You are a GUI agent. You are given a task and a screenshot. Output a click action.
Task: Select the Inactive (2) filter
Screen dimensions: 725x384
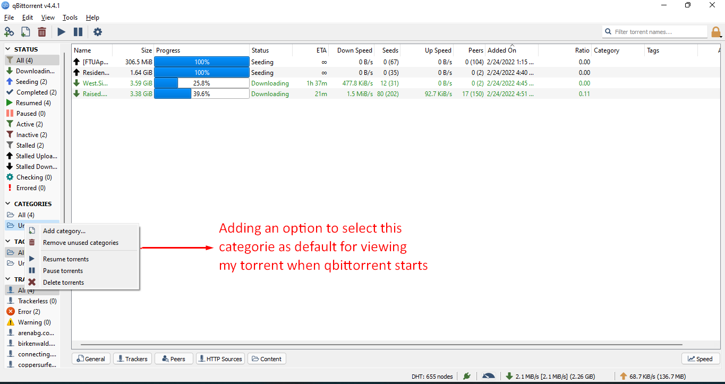(32, 135)
